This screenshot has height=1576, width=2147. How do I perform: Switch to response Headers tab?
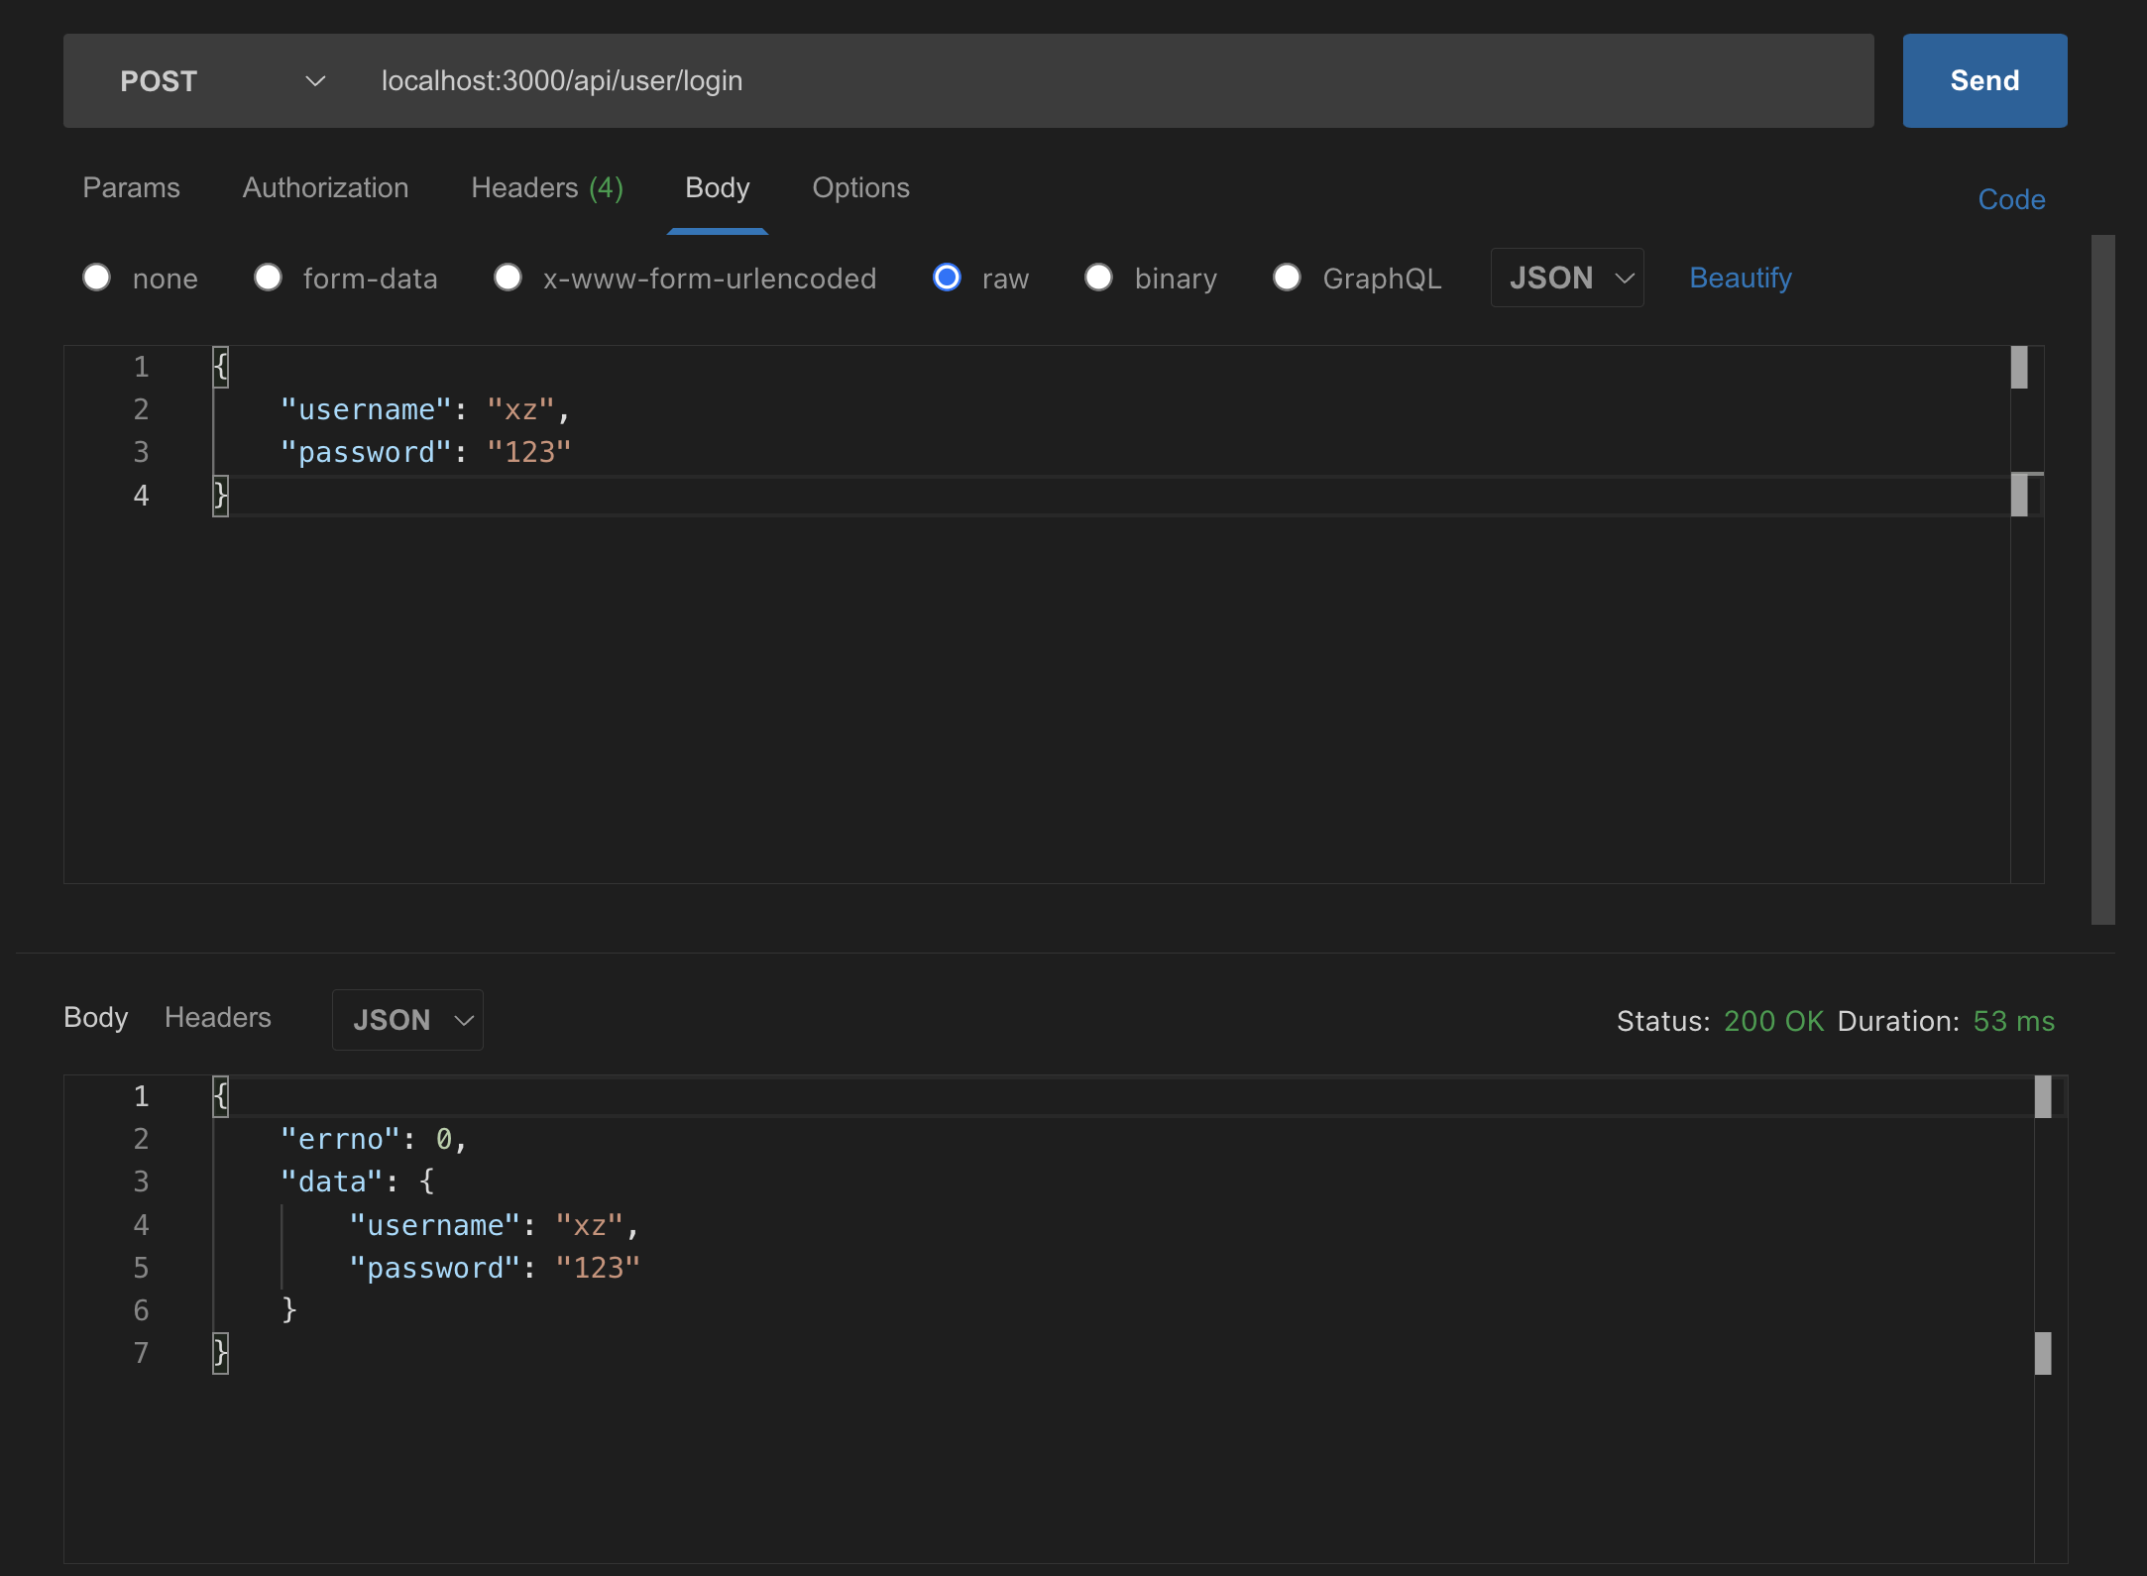(x=217, y=1018)
